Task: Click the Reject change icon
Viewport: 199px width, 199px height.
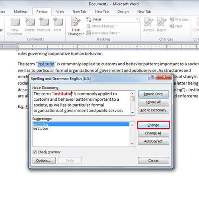Action: (162, 22)
